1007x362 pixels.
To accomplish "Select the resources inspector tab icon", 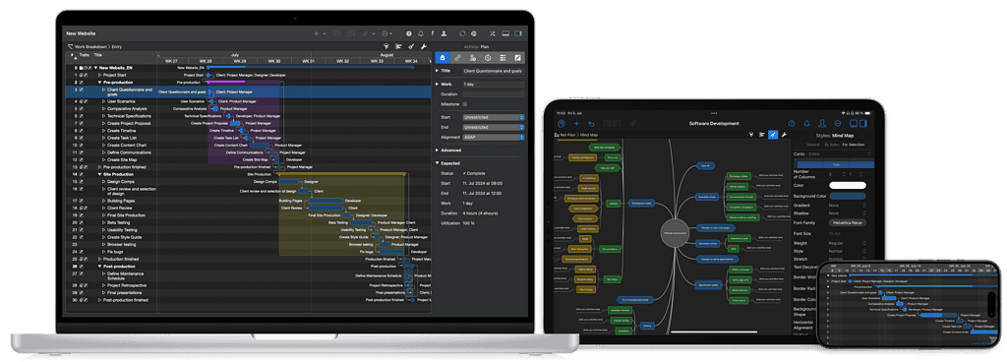I will click(473, 58).
